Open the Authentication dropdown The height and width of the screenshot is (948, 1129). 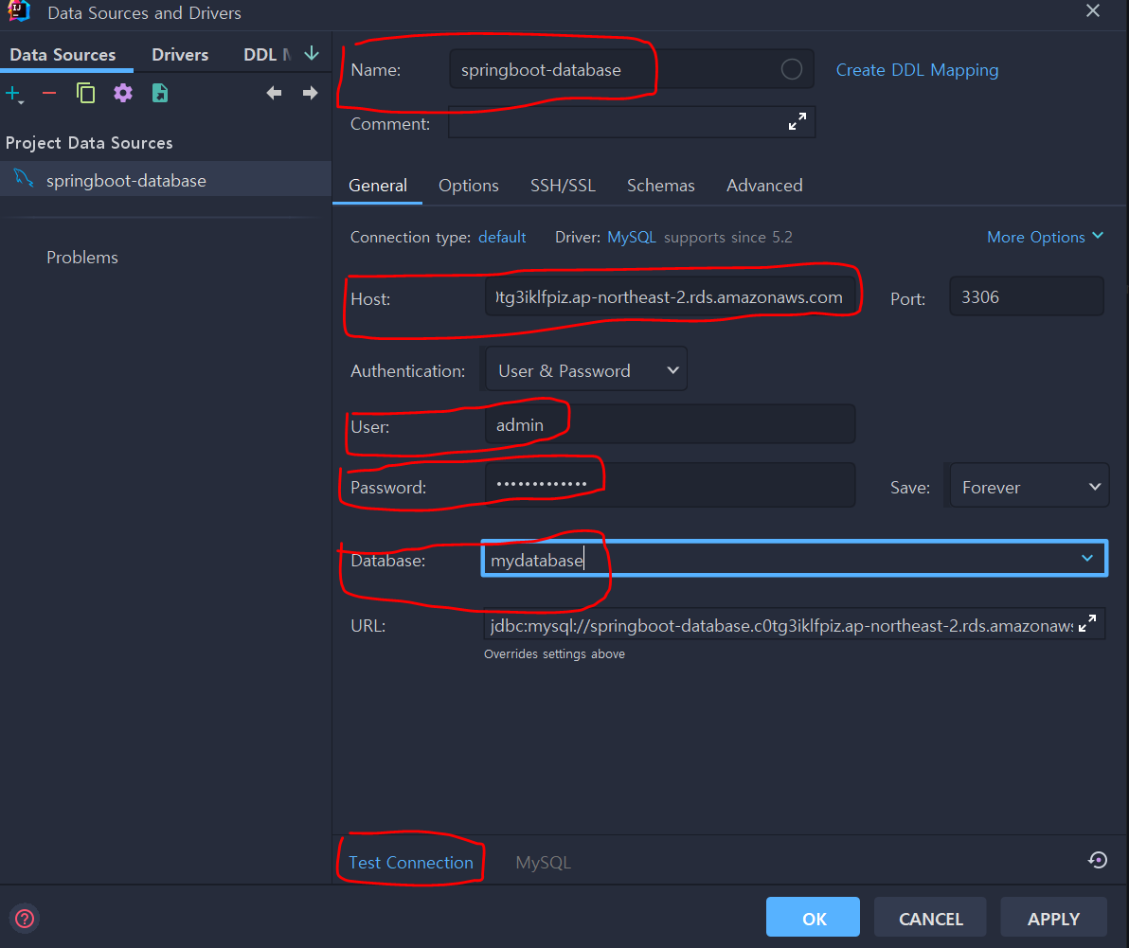coord(586,370)
